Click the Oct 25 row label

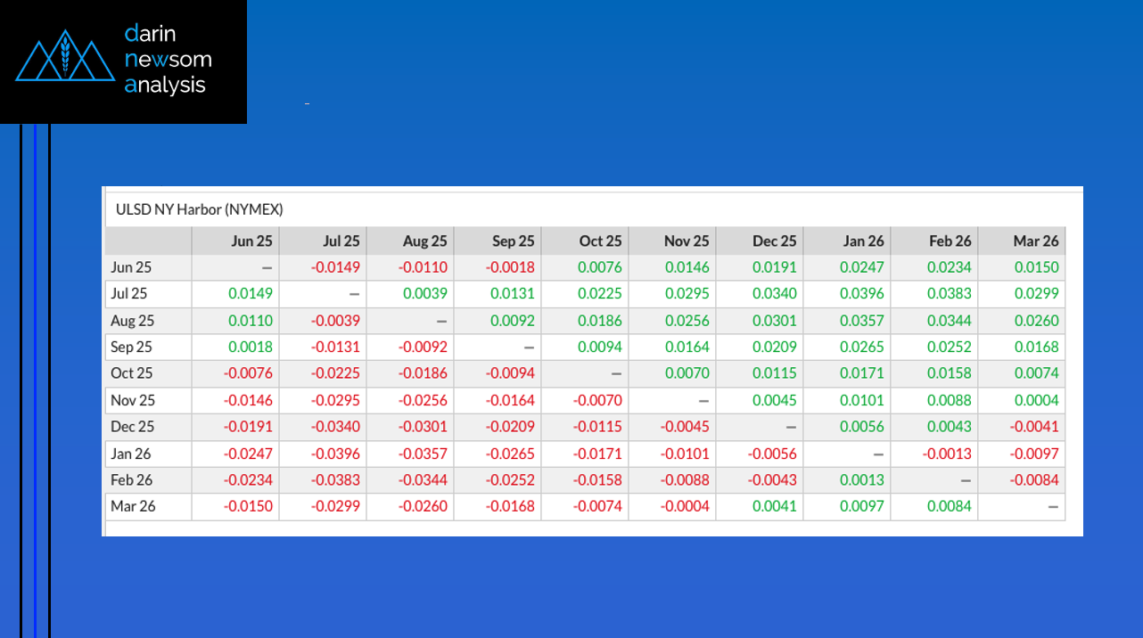pos(132,373)
